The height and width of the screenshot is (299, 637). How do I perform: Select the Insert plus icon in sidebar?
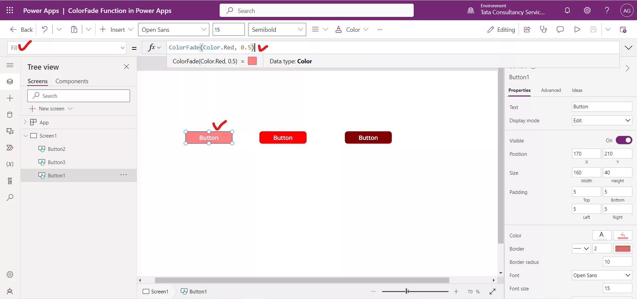point(10,98)
